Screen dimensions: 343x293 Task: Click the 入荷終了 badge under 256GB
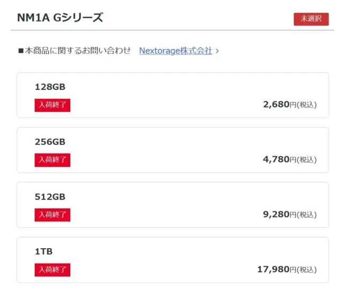click(53, 160)
